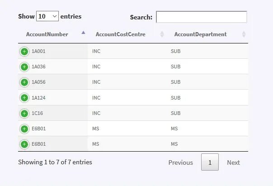Go to the Previous page
Image resolution: width=273 pixels, height=186 pixels.
click(x=180, y=162)
